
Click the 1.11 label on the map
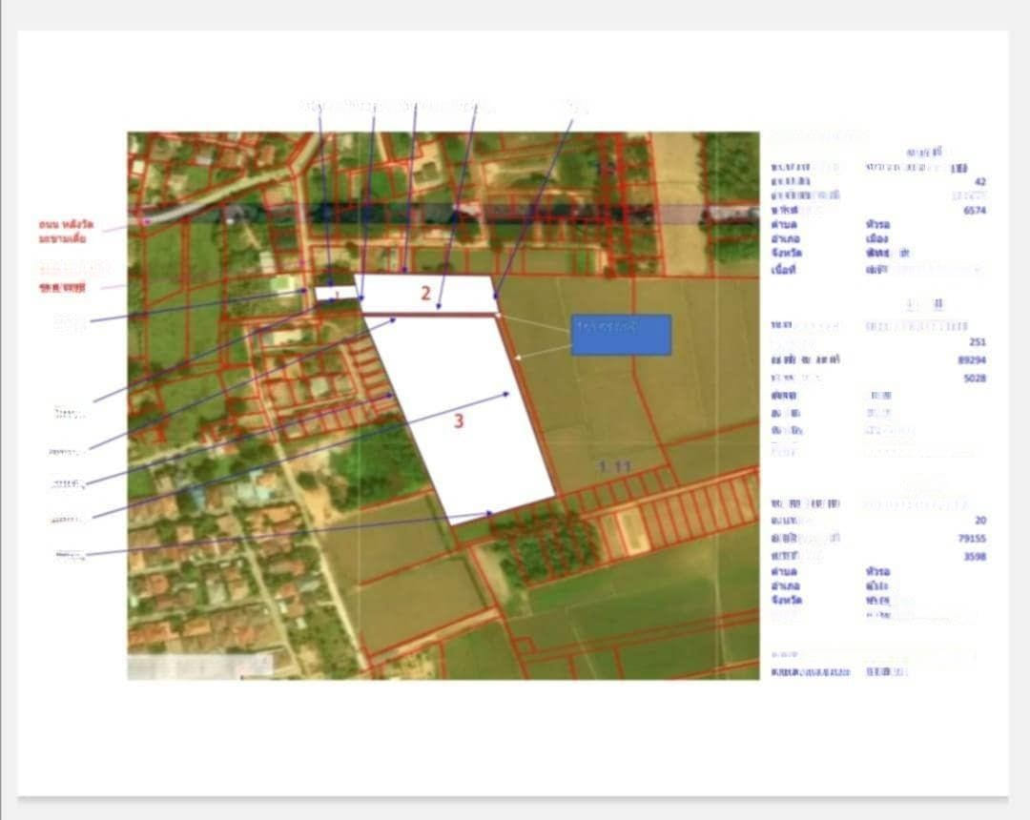[613, 466]
